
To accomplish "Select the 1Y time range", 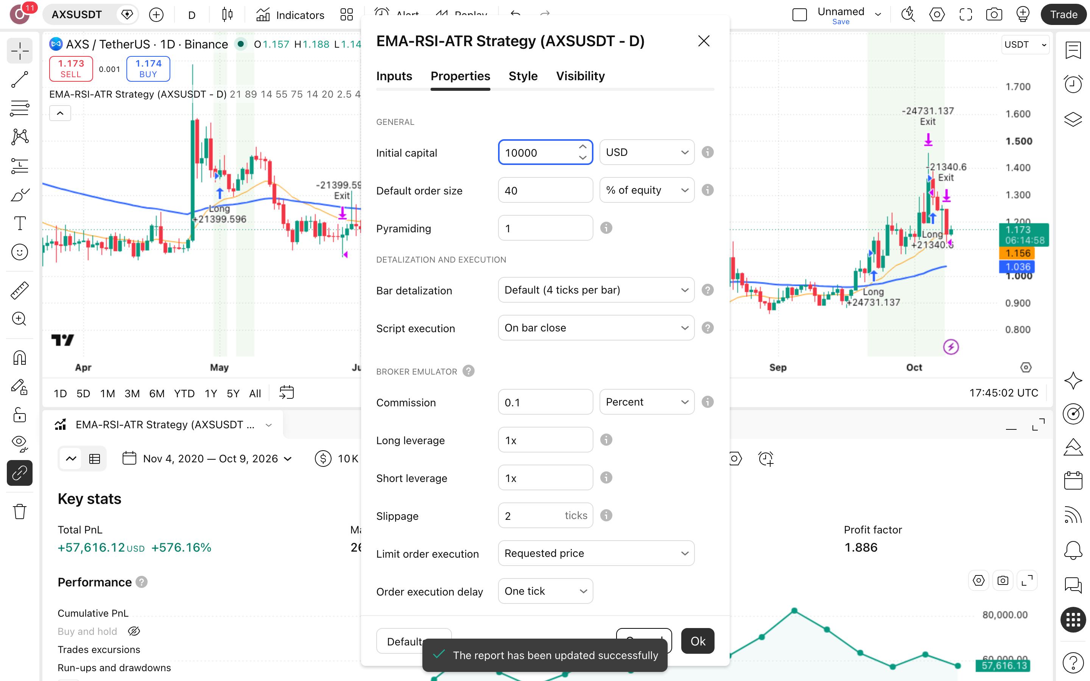I will 211,393.
